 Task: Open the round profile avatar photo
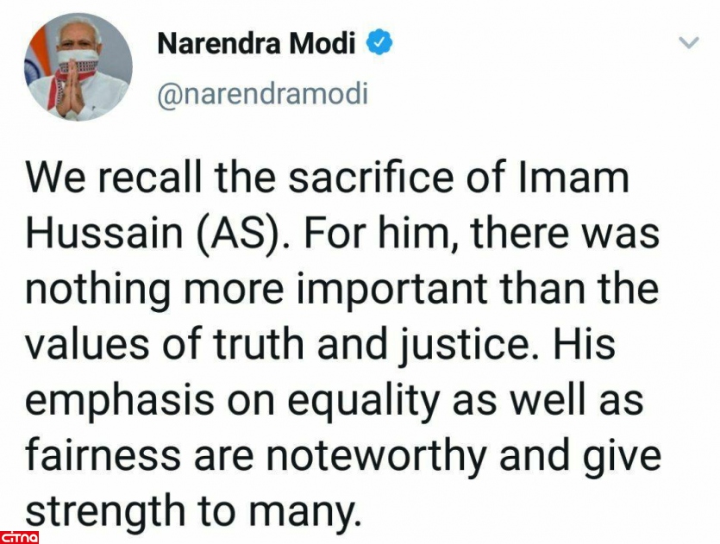pyautogui.click(x=78, y=66)
